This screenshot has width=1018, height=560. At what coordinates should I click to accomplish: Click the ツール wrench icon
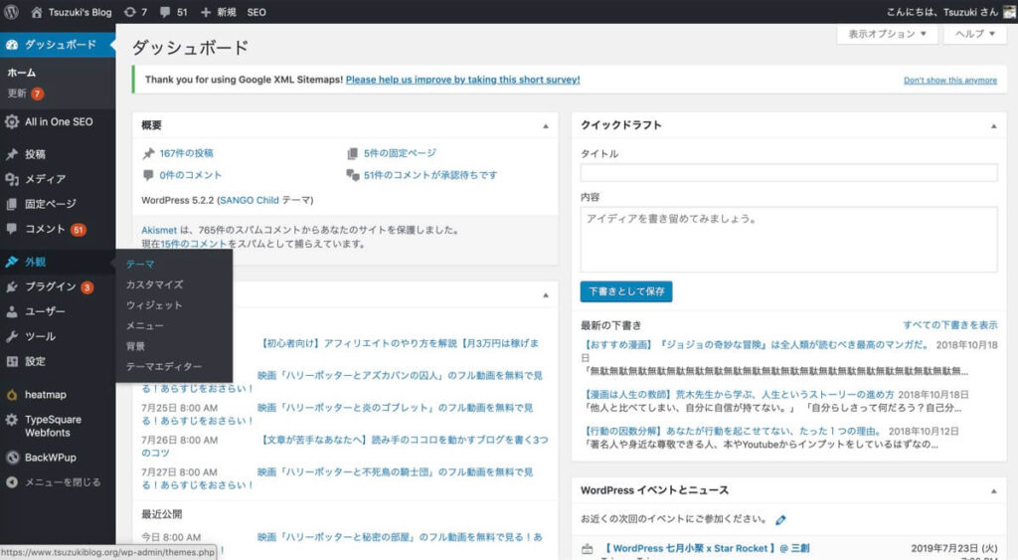12,336
